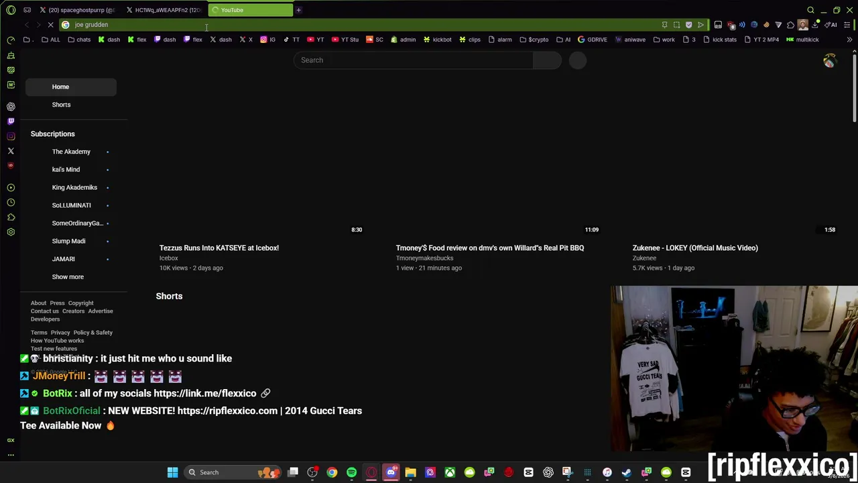Image resolution: width=858 pixels, height=483 pixels.
Task: Open the multikick bookmark
Action: tap(802, 40)
